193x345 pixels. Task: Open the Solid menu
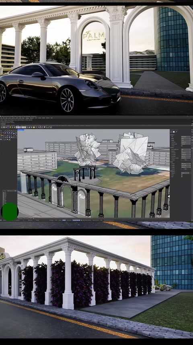point(20,118)
